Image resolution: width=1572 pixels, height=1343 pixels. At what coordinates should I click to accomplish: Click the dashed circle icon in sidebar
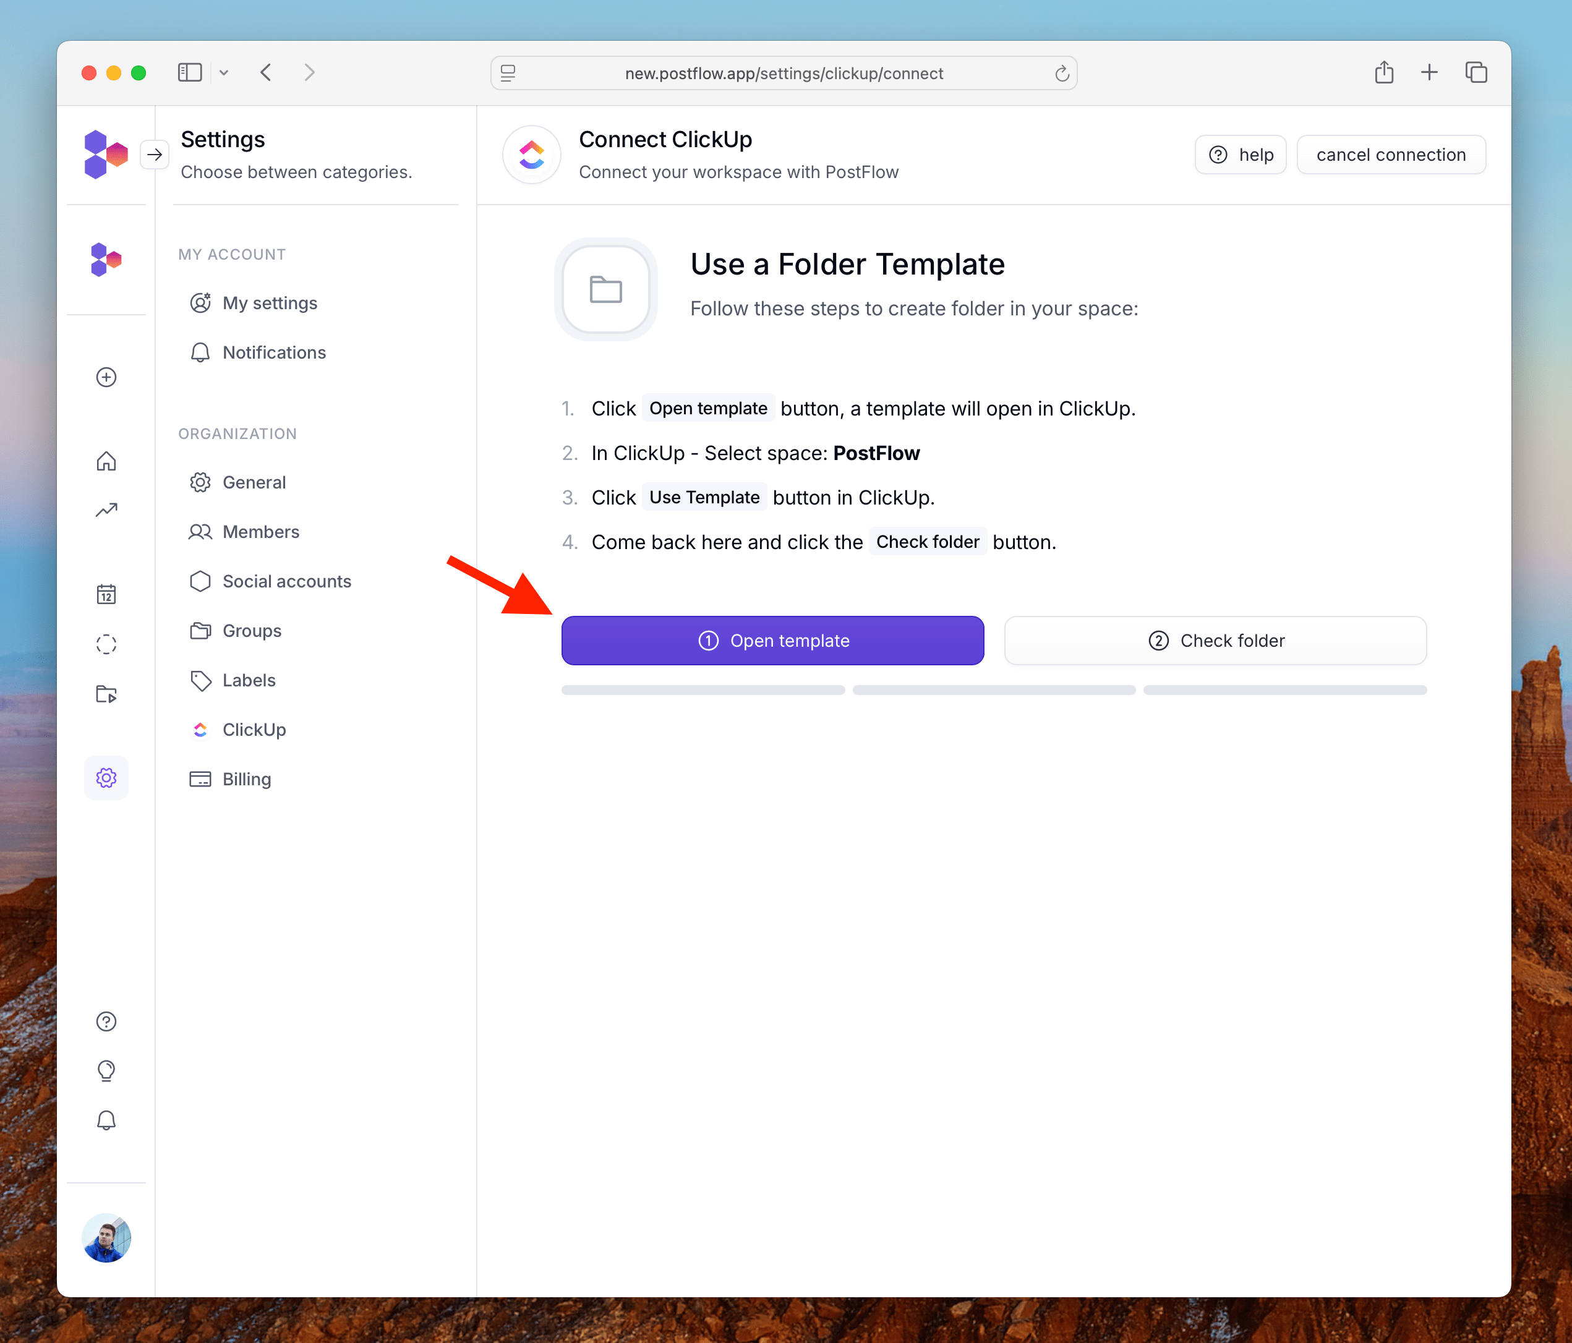pyautogui.click(x=106, y=644)
